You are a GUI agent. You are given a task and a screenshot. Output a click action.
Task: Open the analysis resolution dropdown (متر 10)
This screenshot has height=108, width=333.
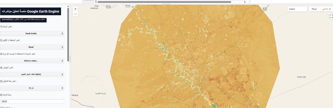[x=32, y=88]
